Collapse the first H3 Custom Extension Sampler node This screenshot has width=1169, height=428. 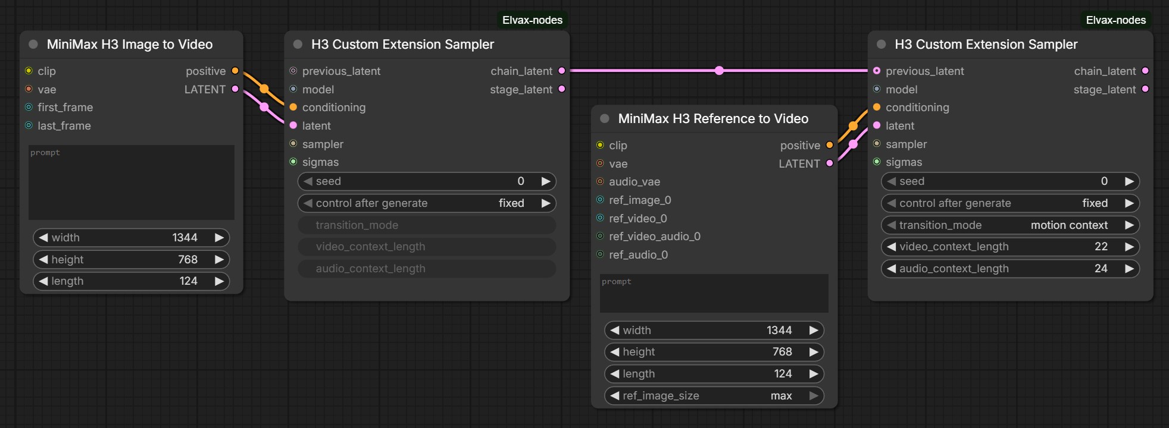point(298,45)
